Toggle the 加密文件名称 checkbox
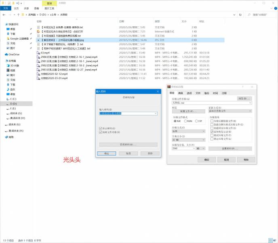The height and width of the screenshot is (243, 278). (x=101, y=132)
